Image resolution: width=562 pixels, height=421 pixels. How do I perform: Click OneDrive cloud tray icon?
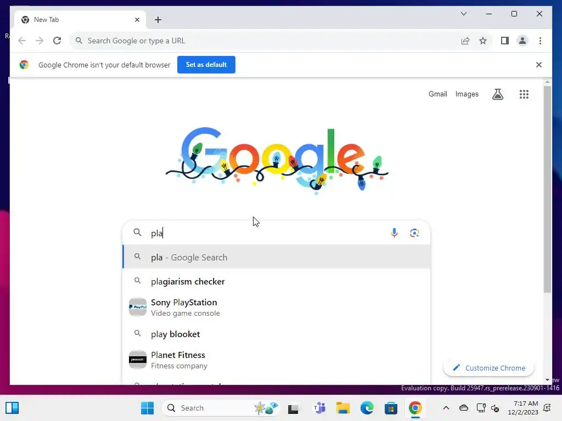[x=463, y=408]
